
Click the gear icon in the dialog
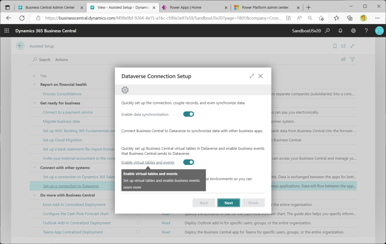pos(125,90)
